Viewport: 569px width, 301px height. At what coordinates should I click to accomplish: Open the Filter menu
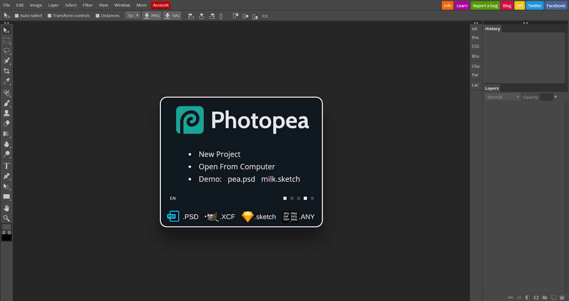click(x=88, y=5)
